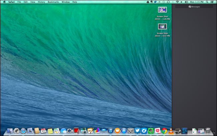Open the document stack in the Dock

pos(194,131)
